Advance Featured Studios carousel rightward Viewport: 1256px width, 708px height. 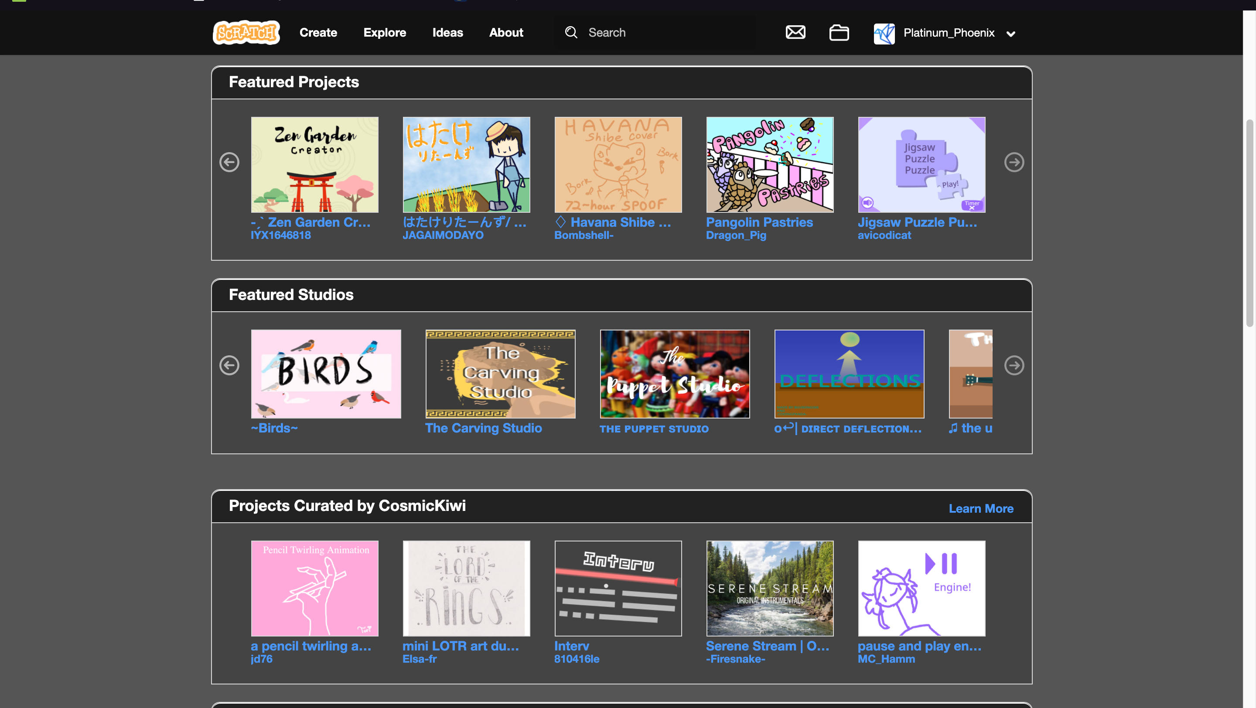[1015, 365]
